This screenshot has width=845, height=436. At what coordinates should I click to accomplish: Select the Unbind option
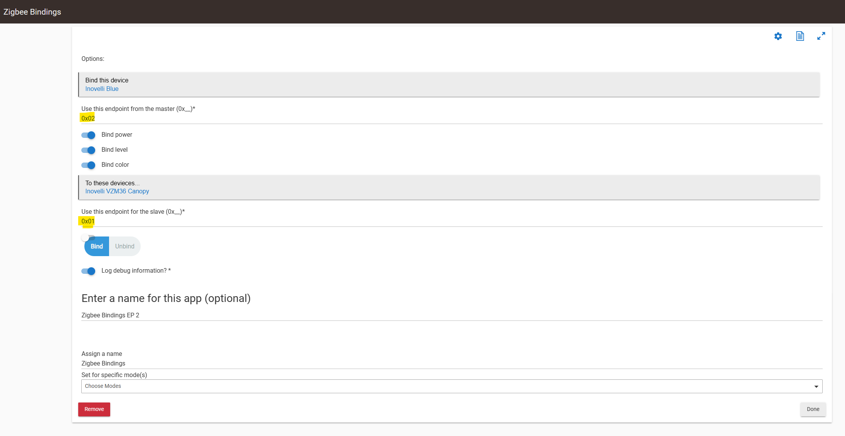(125, 247)
